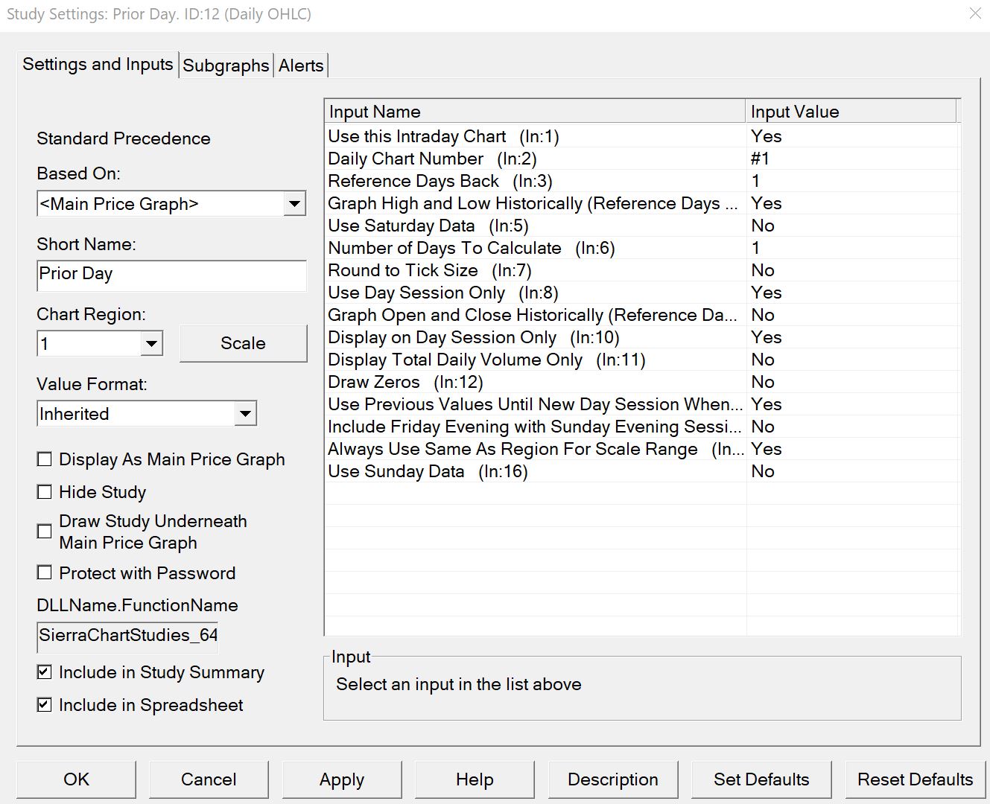Open the study Description
The height and width of the screenshot is (804, 990).
click(x=612, y=779)
